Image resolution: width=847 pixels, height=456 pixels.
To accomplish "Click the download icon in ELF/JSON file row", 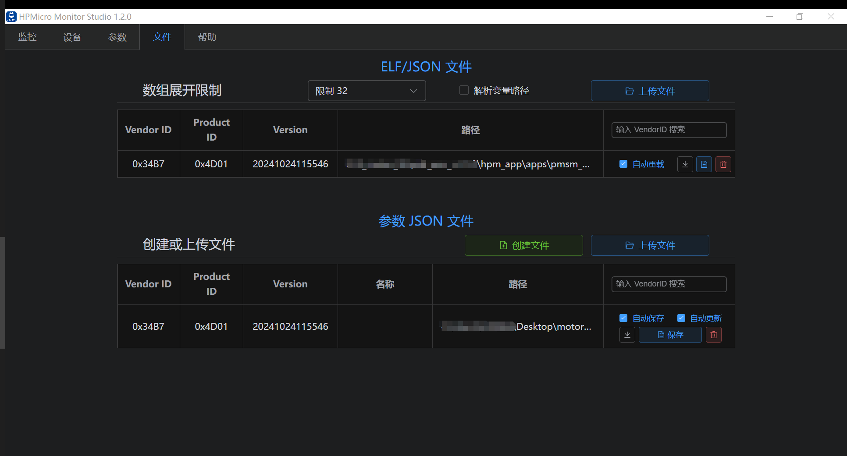I will (x=685, y=164).
